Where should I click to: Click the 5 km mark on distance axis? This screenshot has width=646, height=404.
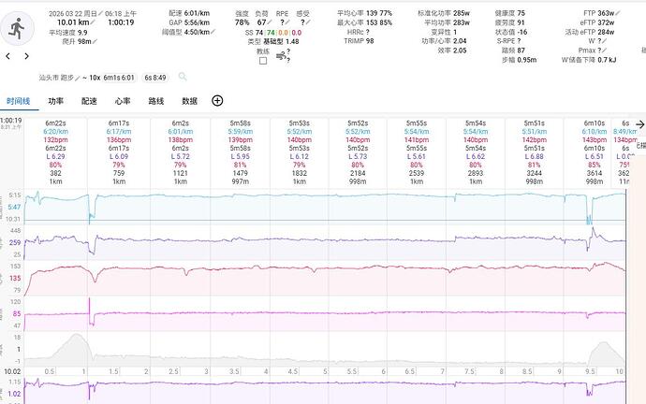click(x=326, y=371)
